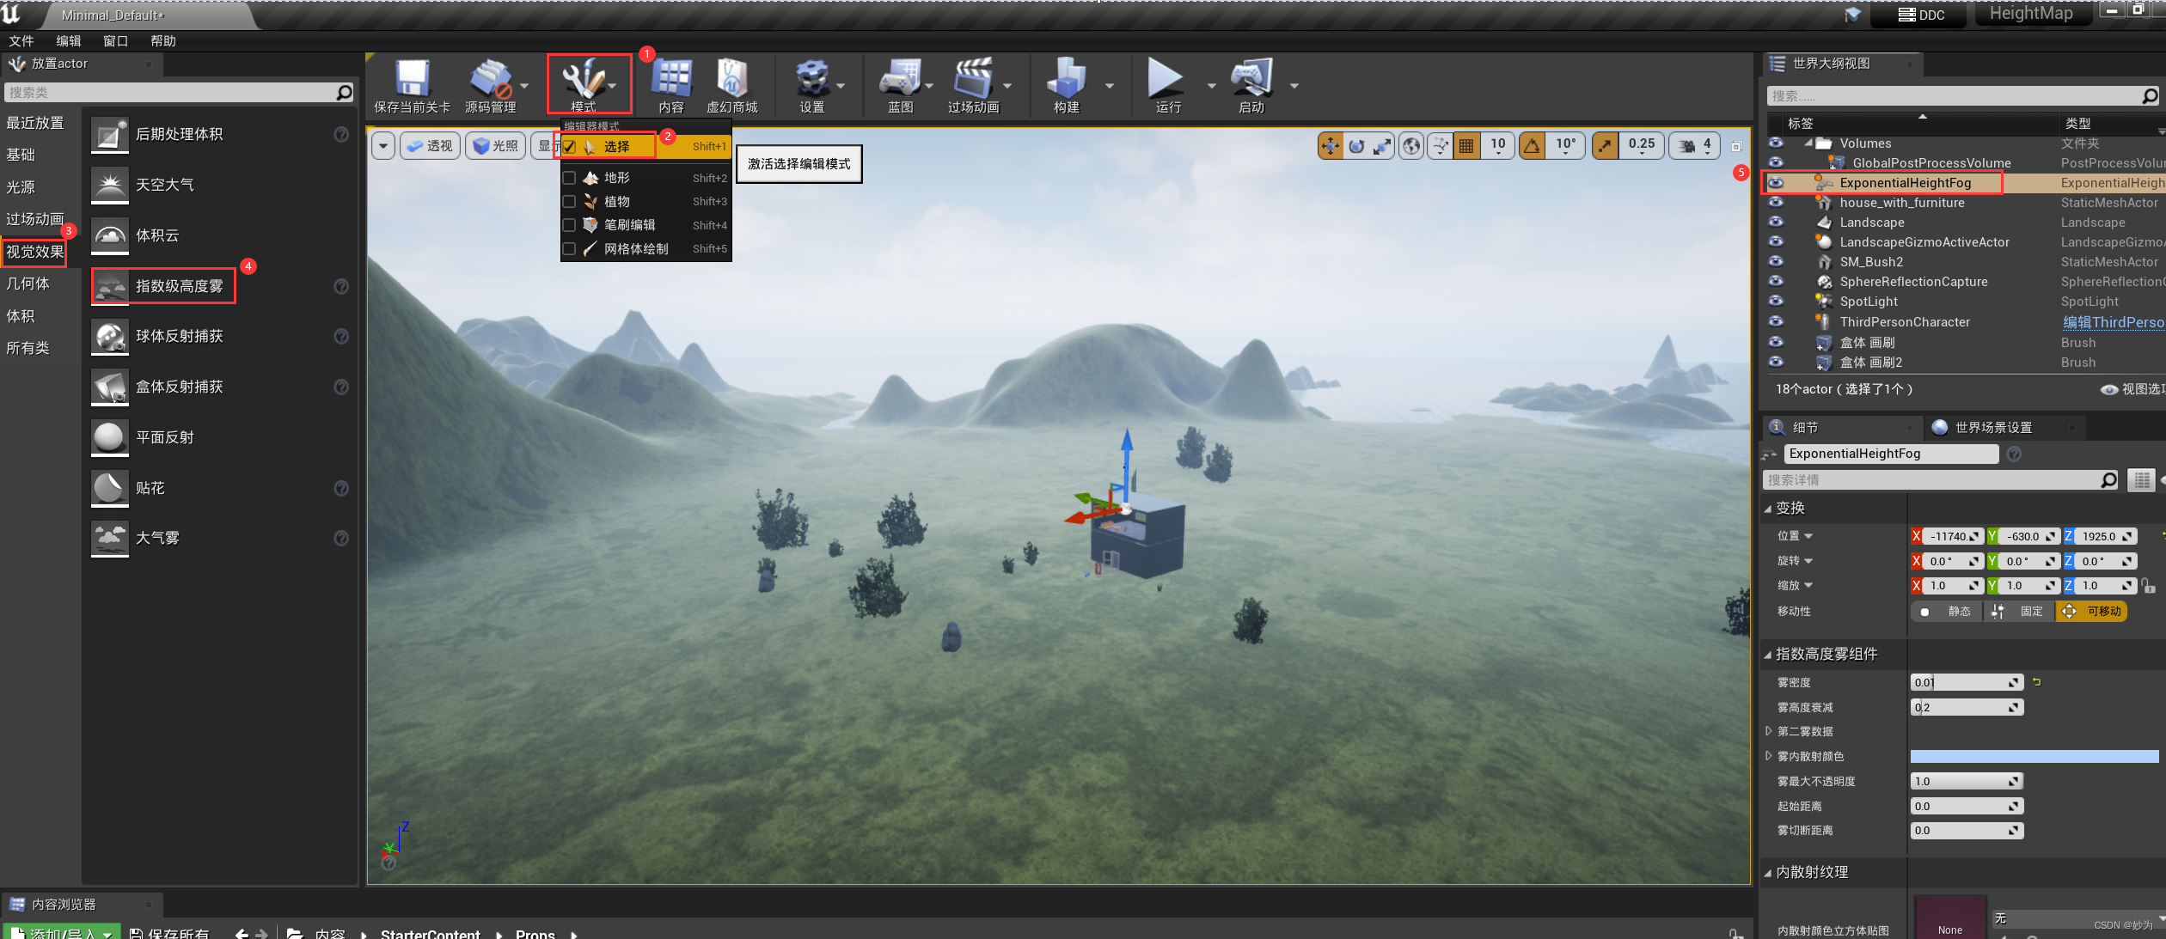This screenshot has width=2166, height=939.
Task: Hide Landscape via its eye icon
Action: (x=1776, y=223)
